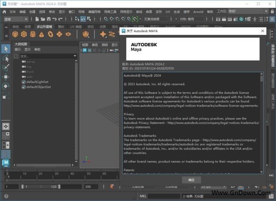Viewport: 276px width, 201px height.
Task: Redo with the redo arrow icon
Action: pyautogui.click(x=60, y=19)
